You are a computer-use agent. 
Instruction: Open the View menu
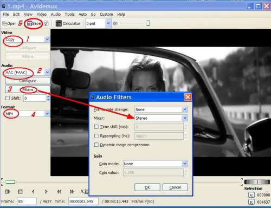(28, 14)
